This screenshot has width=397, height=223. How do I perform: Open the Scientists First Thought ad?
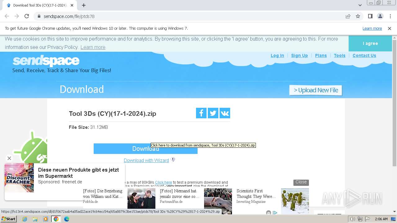point(256,194)
